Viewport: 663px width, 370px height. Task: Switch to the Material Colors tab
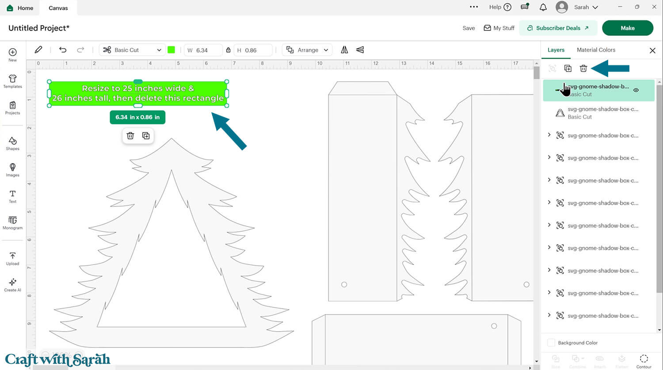pos(596,50)
